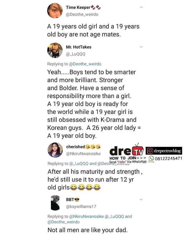
Task: Open Mr. HotTakes profile avatar
Action: tap(55, 50)
